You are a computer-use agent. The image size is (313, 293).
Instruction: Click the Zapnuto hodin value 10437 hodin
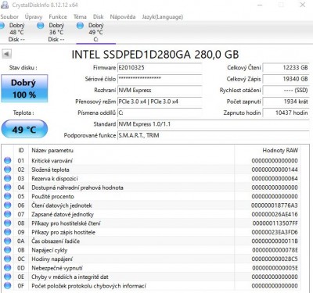pos(286,113)
